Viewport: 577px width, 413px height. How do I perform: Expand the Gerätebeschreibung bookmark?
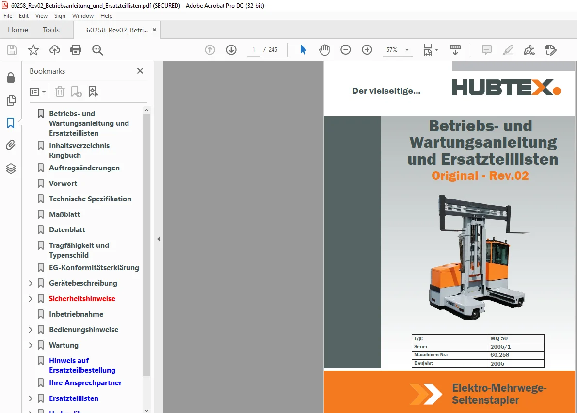[x=31, y=283]
